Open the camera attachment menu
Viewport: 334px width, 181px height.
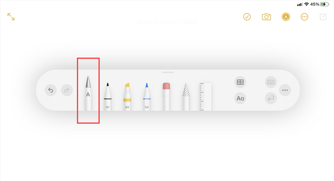pyautogui.click(x=266, y=17)
